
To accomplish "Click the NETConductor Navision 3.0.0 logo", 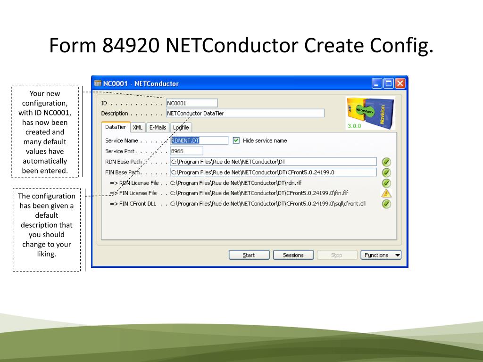I will [370, 113].
